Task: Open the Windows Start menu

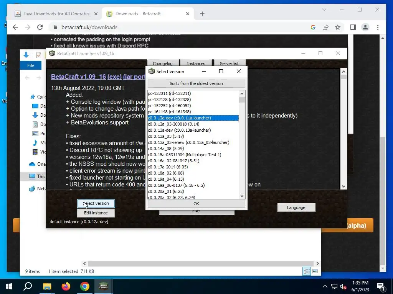Action: [x=9, y=286]
